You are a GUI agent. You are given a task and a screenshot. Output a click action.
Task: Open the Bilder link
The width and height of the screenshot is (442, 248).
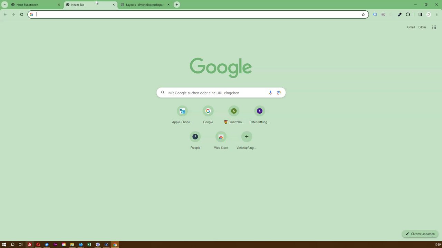click(422, 27)
